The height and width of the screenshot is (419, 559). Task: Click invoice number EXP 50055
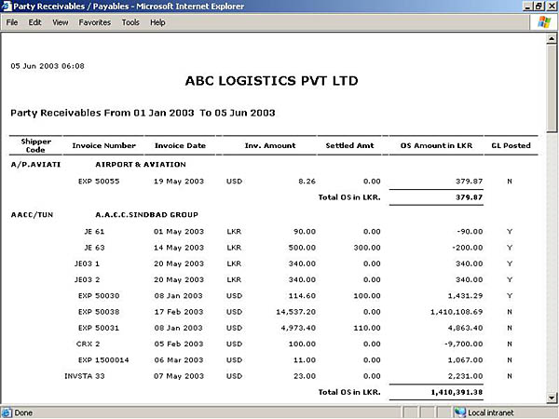coord(99,181)
